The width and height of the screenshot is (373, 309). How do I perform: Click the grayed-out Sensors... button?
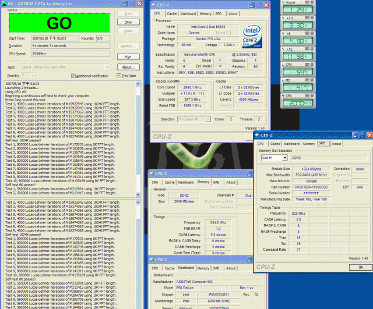[128, 46]
